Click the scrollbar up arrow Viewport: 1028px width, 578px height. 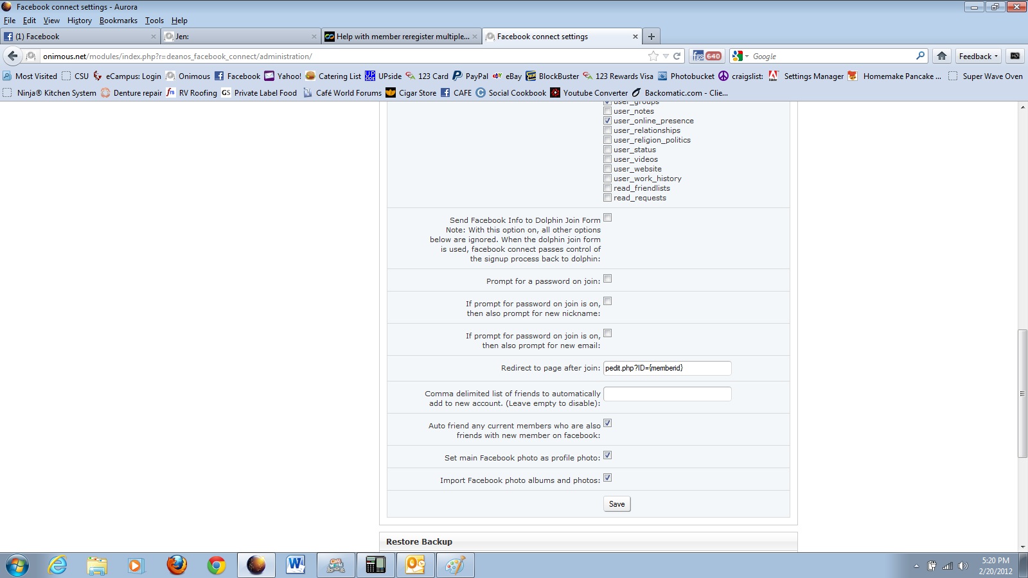[1022, 107]
